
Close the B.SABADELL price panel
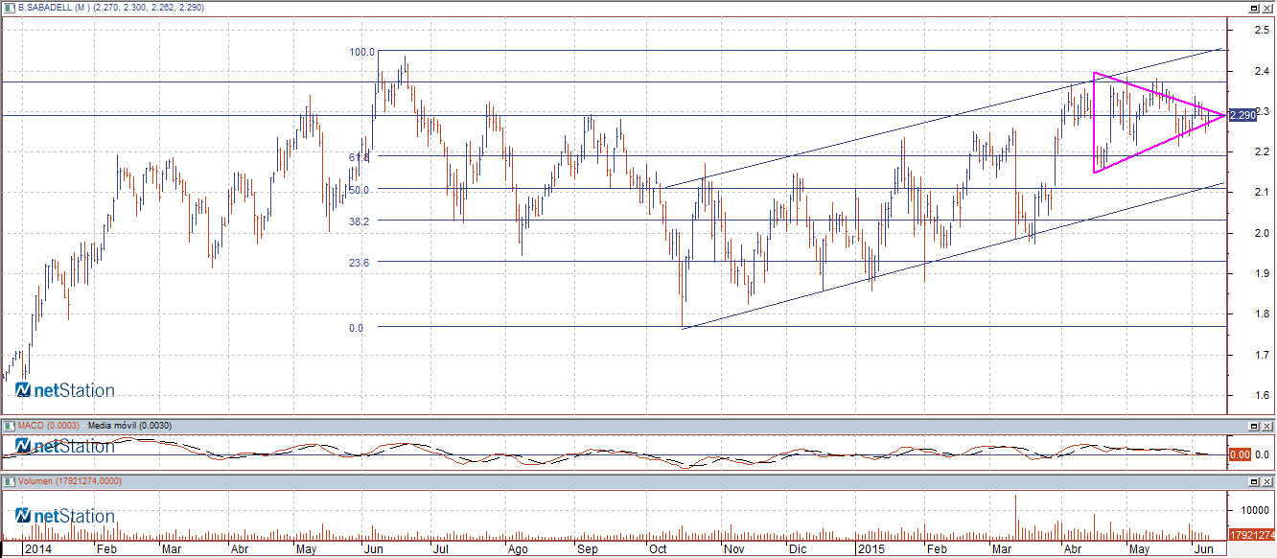pos(1266,7)
